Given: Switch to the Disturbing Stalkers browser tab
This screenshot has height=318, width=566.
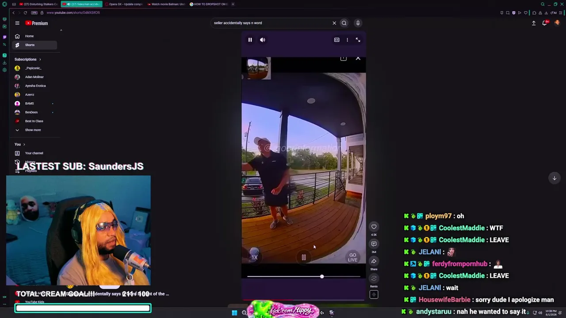Looking at the screenshot, I should pyautogui.click(x=38, y=4).
